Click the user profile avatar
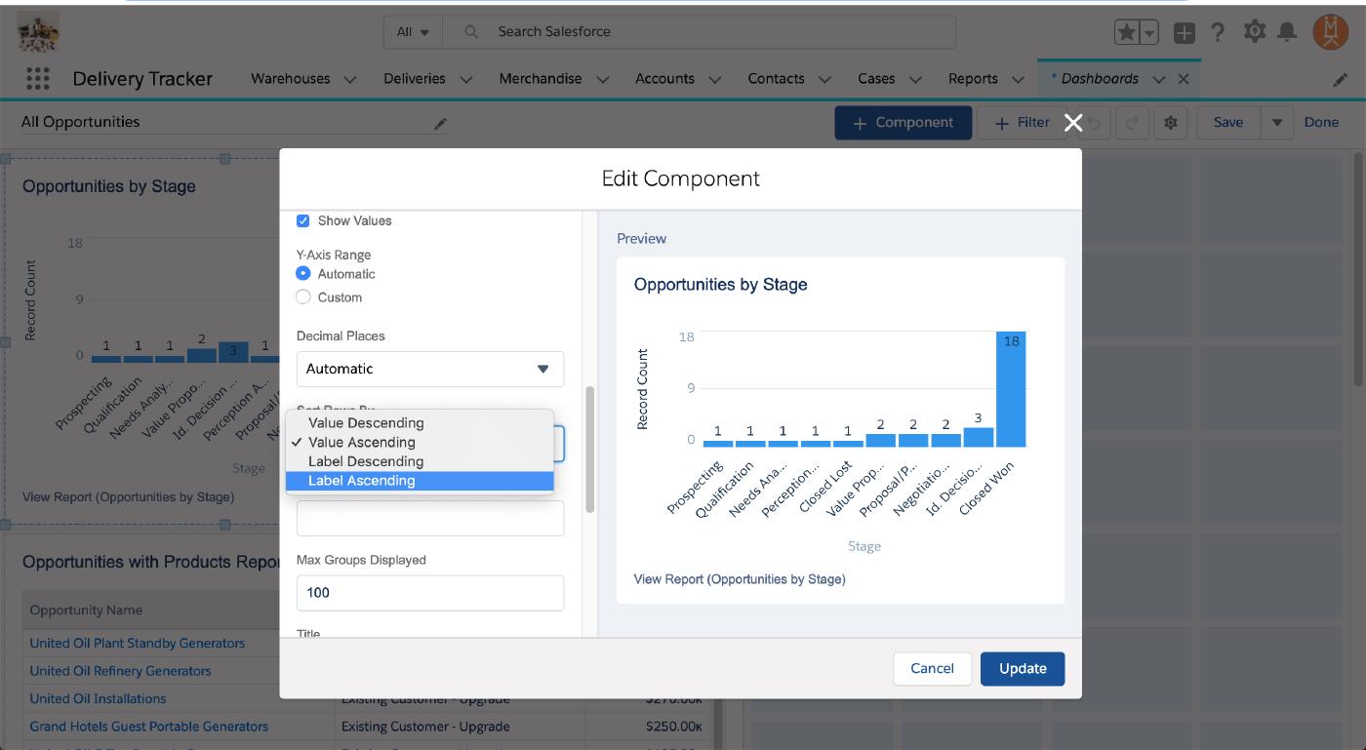The height and width of the screenshot is (750, 1366). tap(1330, 32)
